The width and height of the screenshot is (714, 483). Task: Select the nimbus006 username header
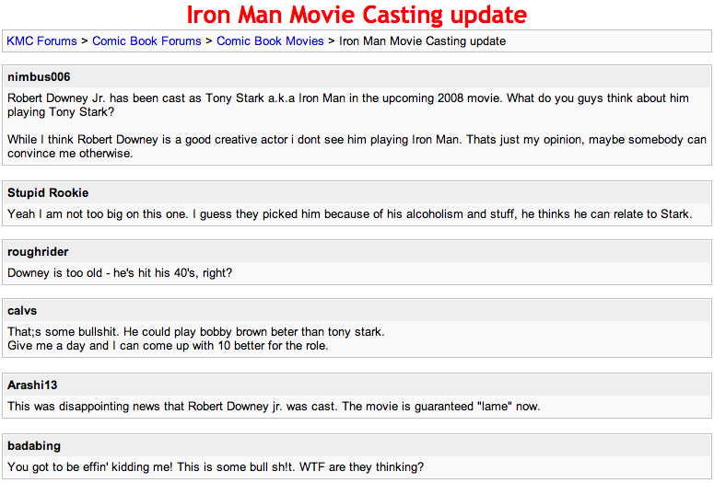[x=39, y=77]
